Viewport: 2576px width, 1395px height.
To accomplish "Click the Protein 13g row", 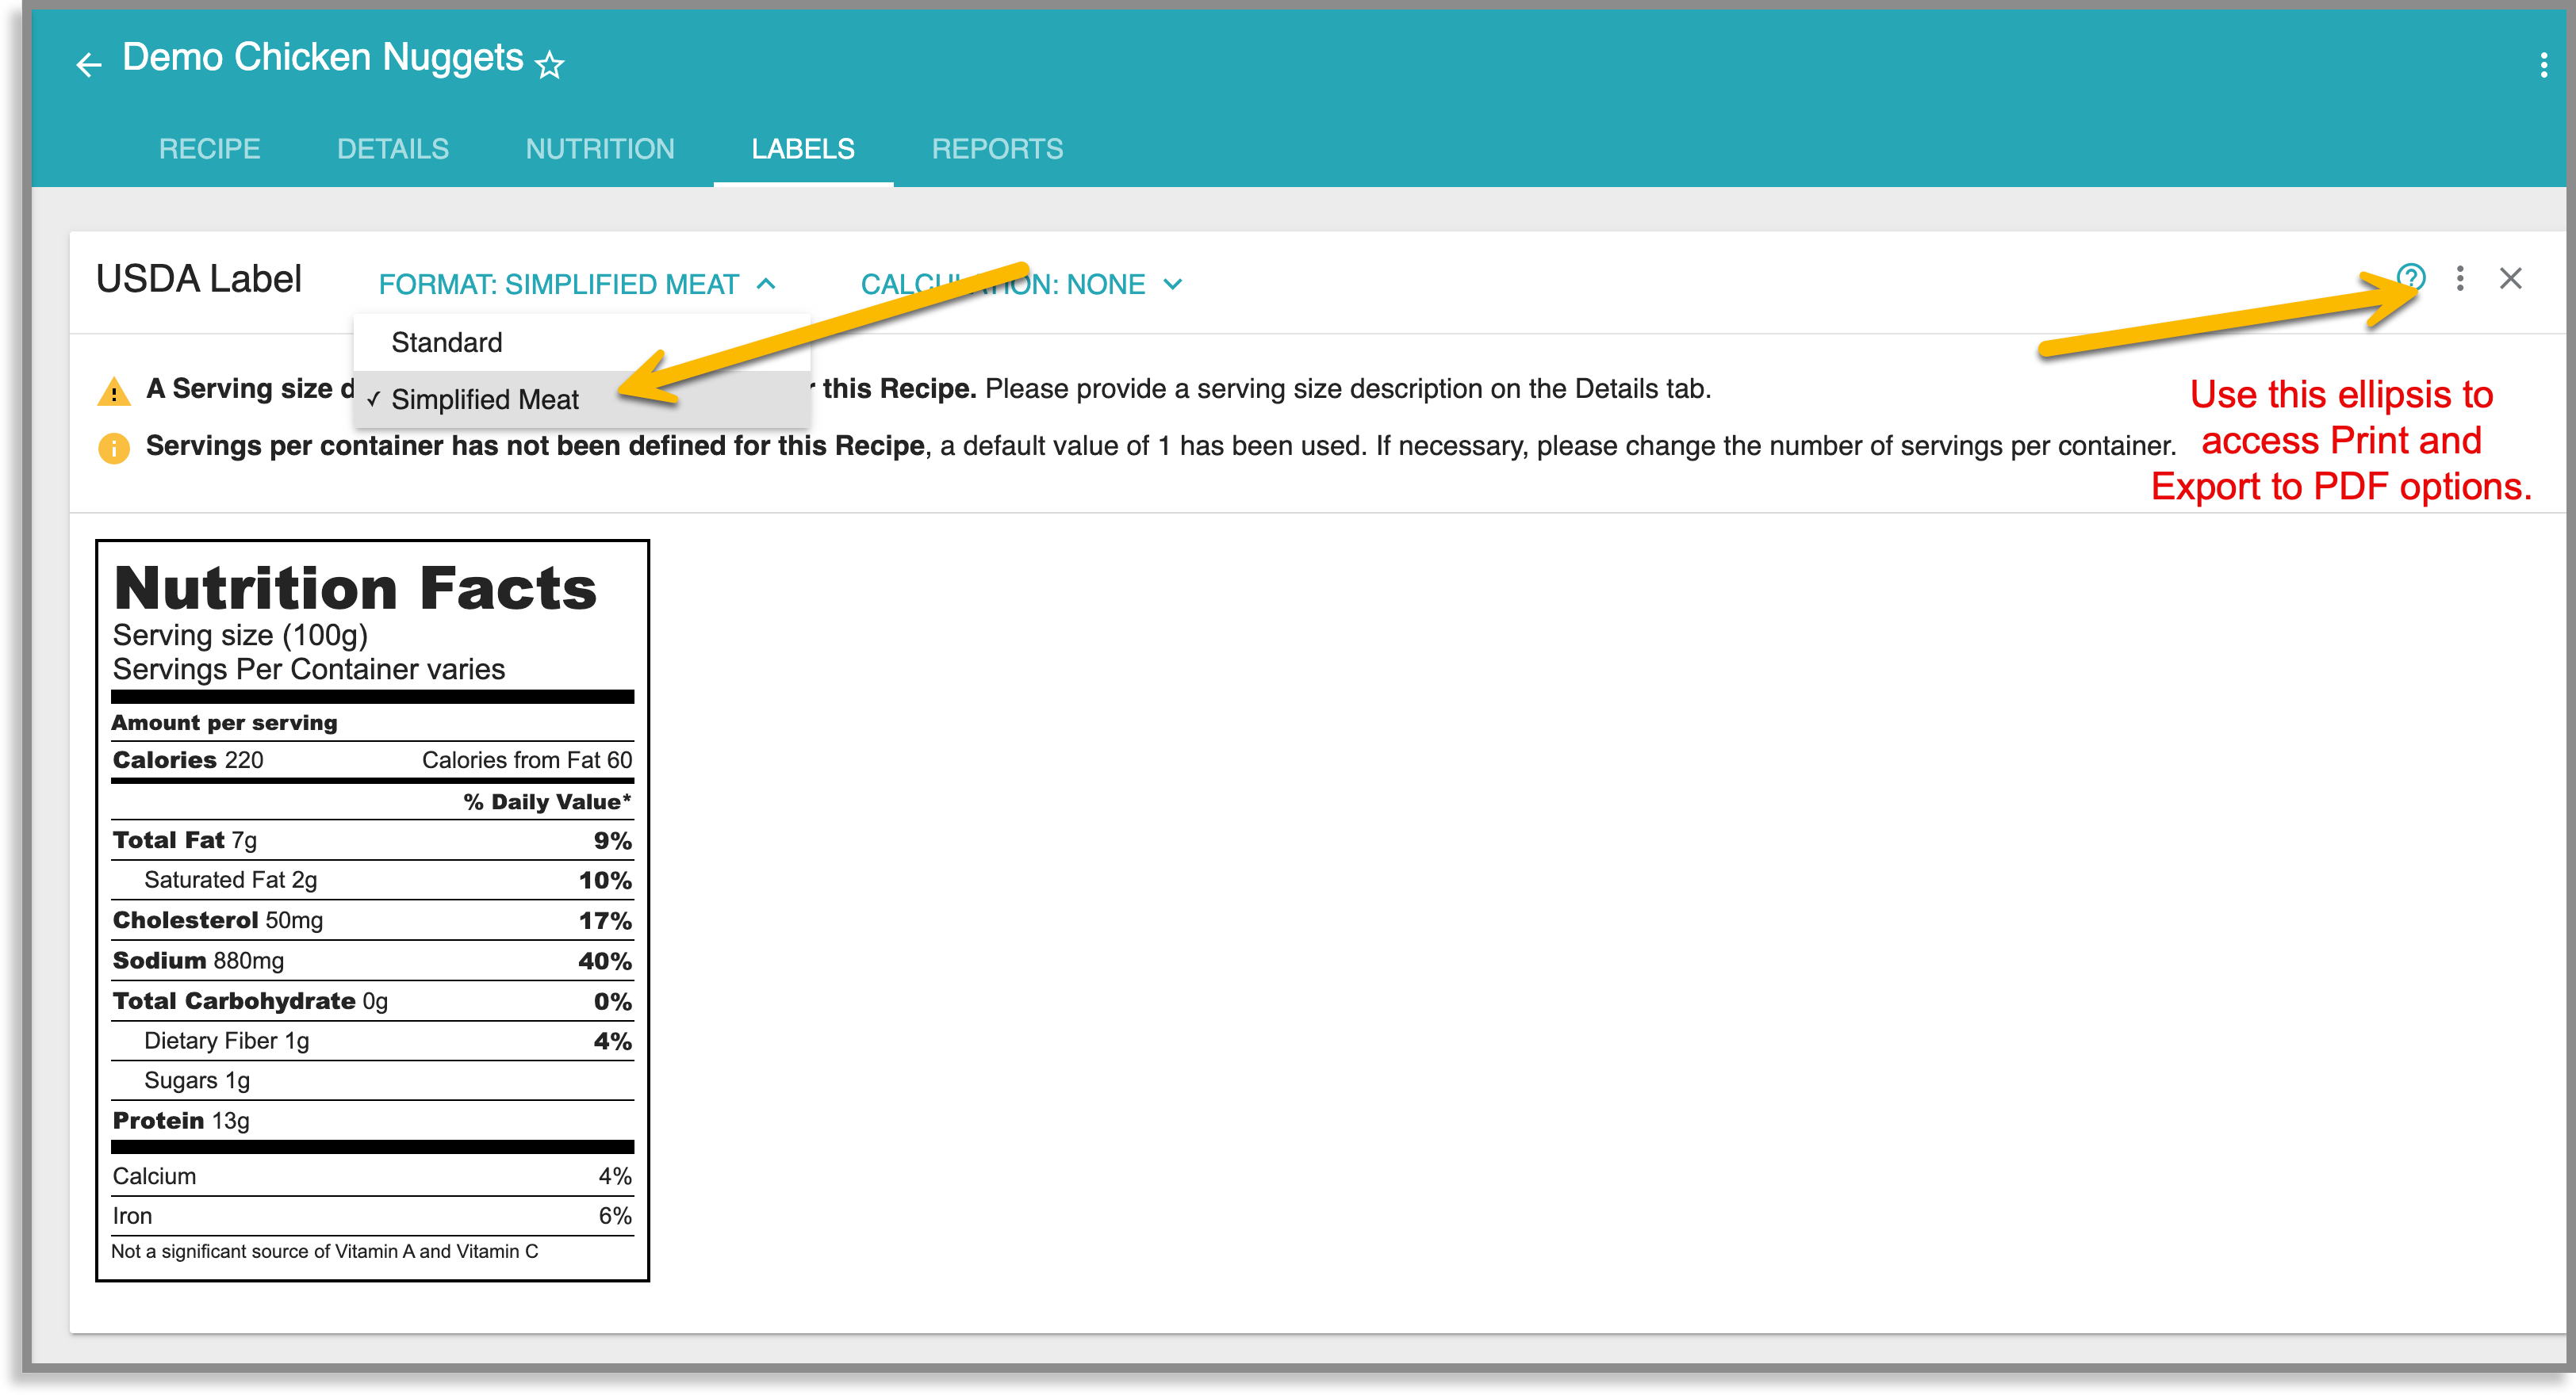I will (x=372, y=1122).
